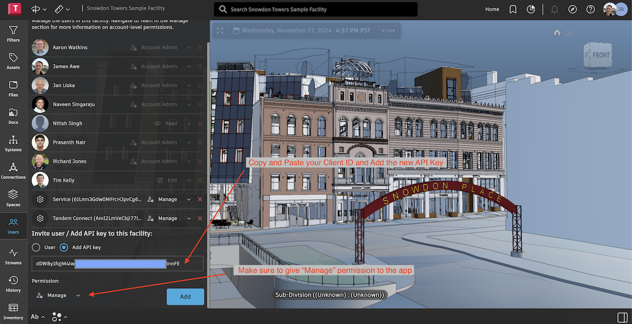Open the Connections panel
The image size is (632, 324).
coord(13,170)
